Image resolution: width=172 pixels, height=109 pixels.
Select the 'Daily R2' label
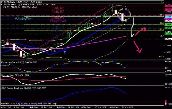[x=58, y=12]
